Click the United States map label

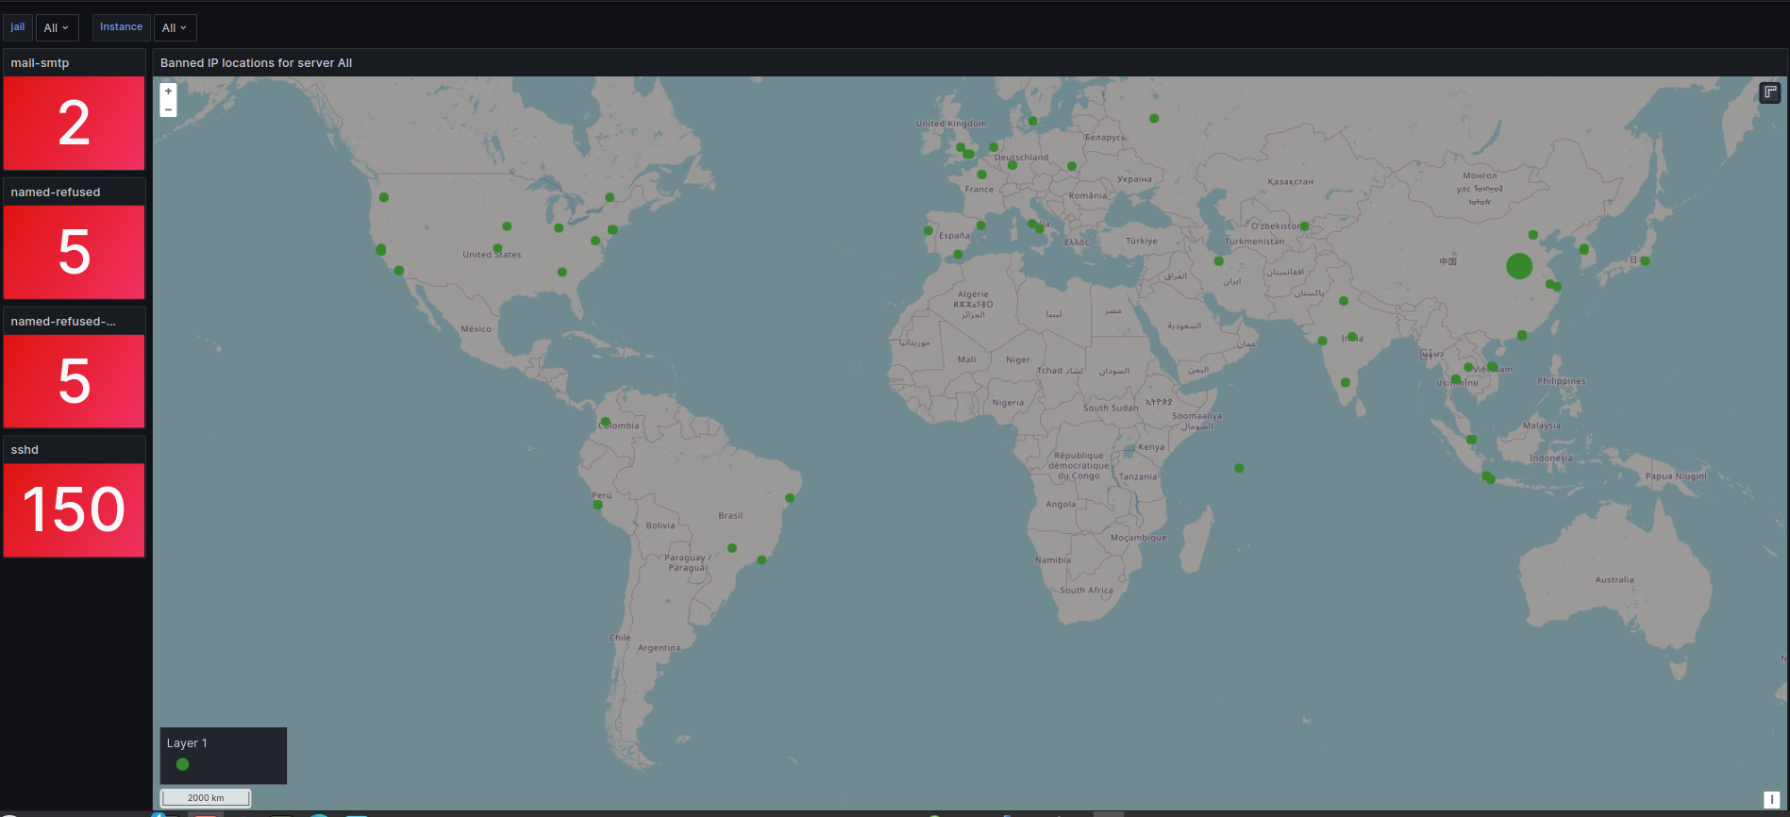(492, 255)
